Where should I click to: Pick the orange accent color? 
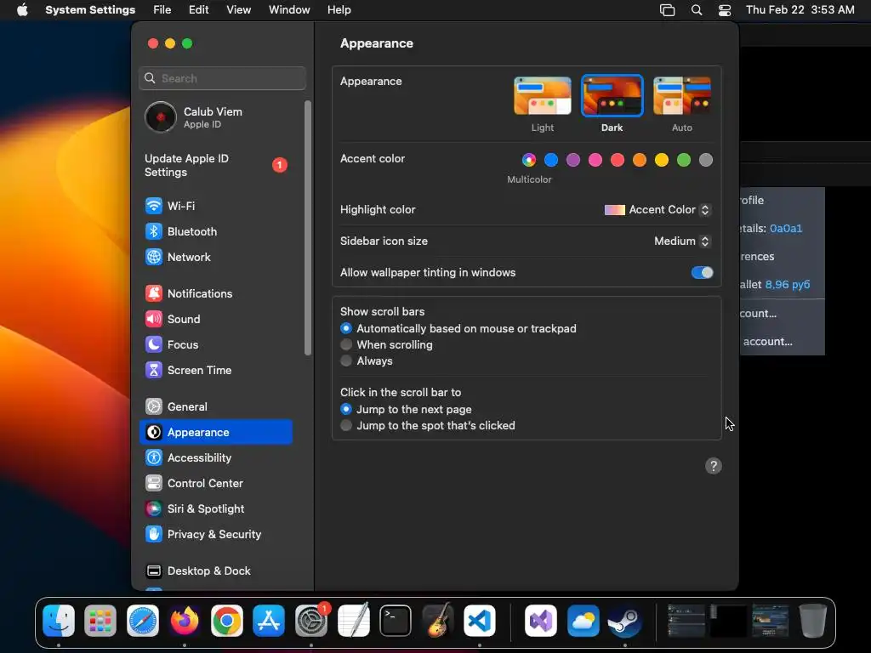[640, 161]
